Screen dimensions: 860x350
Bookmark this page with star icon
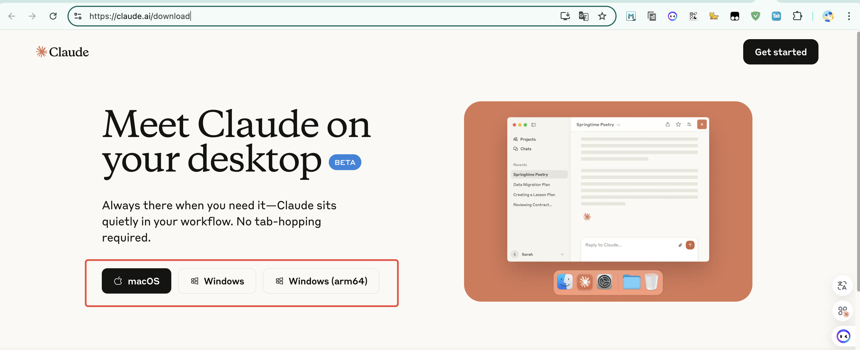(x=602, y=16)
